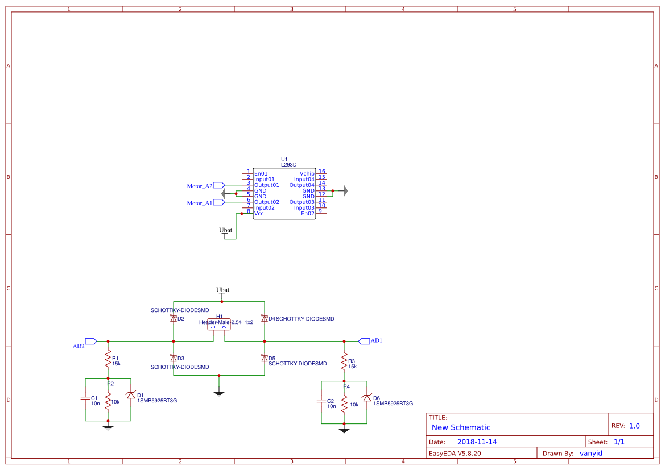This screenshot has height=470, width=665.
Task: Click the ground symbol below diode bridge
Action: click(219, 392)
